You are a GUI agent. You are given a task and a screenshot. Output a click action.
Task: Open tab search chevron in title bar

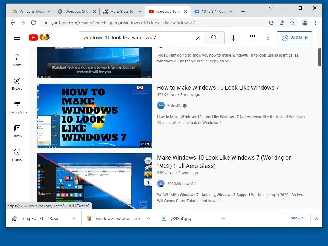tap(270, 8)
